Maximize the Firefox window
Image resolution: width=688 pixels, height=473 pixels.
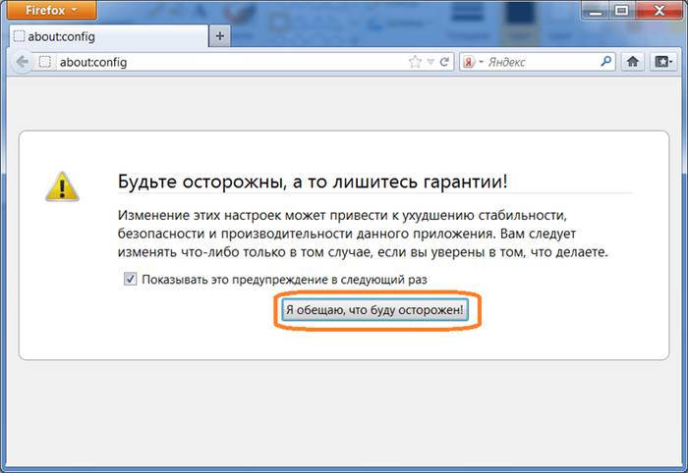tap(621, 10)
